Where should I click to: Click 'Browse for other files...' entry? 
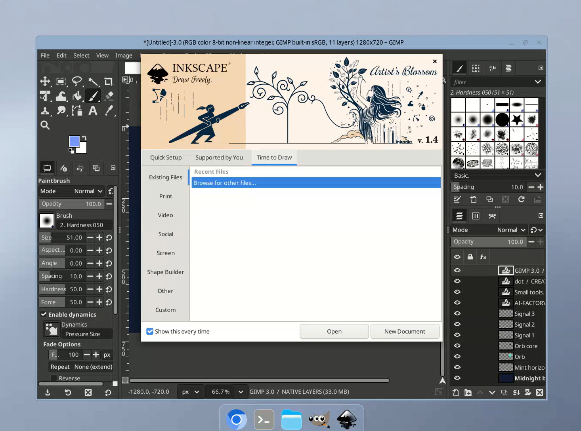316,183
